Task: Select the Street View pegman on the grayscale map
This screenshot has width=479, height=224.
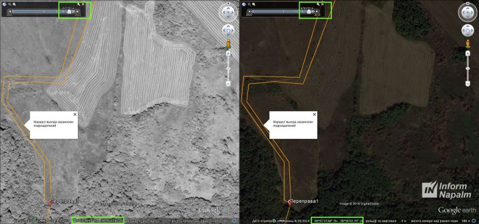Action: pos(228,44)
